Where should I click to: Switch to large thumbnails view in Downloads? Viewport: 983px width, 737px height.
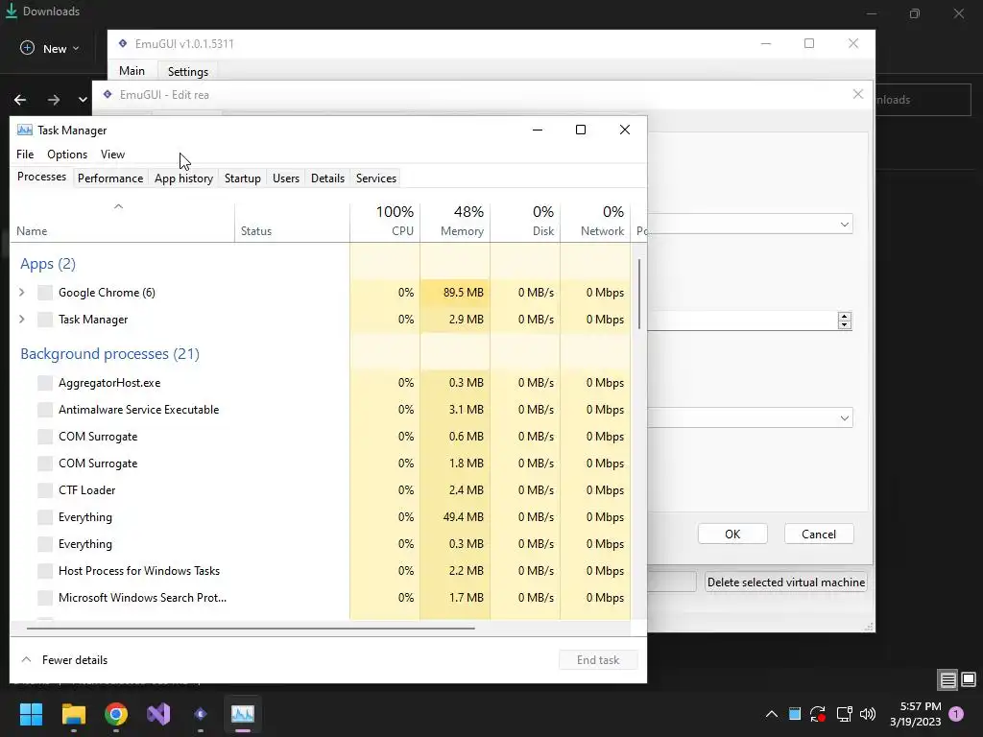(969, 679)
